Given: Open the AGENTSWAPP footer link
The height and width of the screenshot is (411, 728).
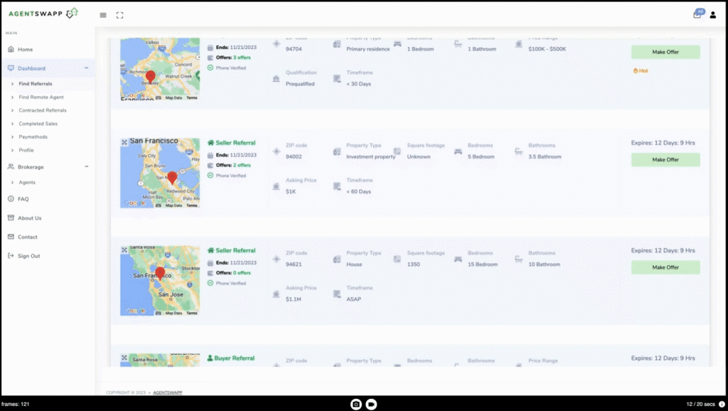Looking at the screenshot, I should [168, 393].
